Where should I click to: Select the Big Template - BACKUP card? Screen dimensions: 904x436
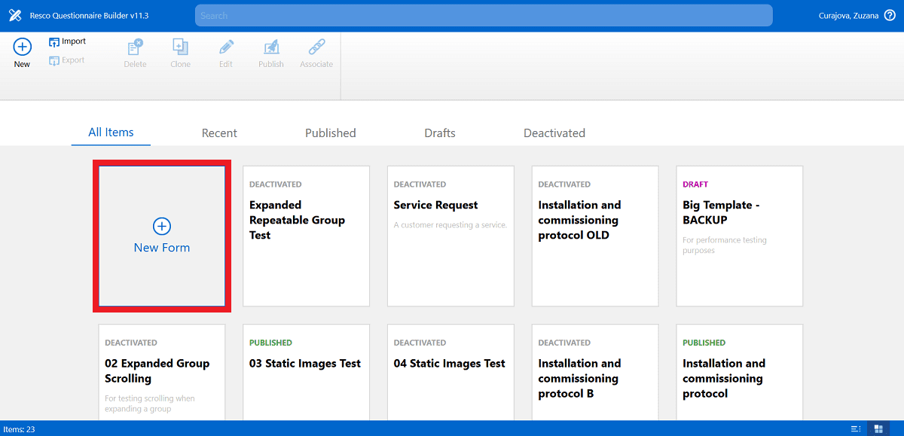click(x=740, y=236)
